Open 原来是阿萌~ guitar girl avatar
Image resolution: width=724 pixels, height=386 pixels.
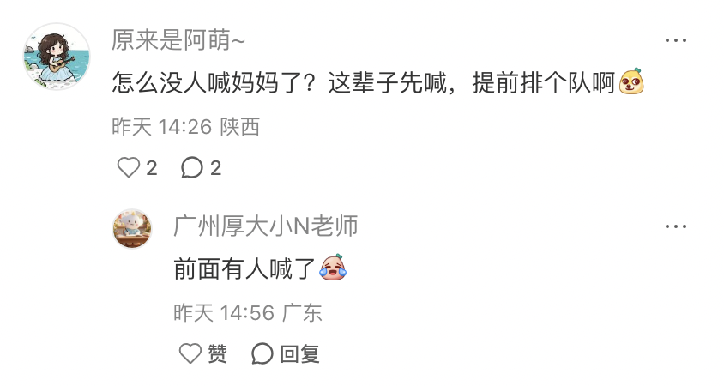(57, 56)
